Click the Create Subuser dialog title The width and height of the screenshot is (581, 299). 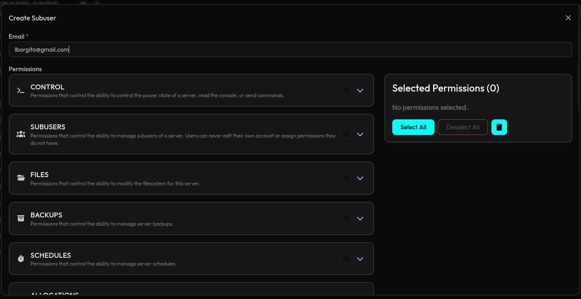[x=32, y=18]
